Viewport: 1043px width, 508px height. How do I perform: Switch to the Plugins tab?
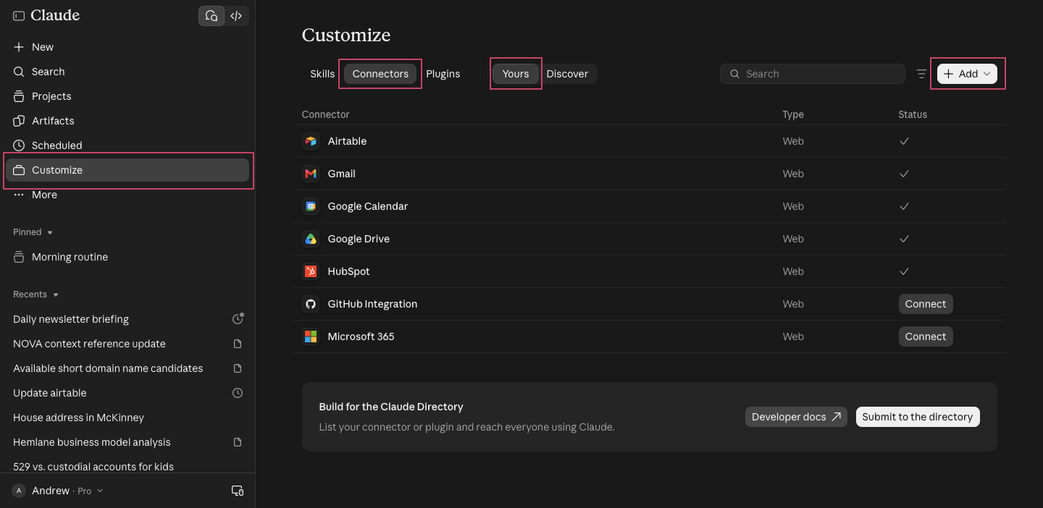[x=443, y=74]
